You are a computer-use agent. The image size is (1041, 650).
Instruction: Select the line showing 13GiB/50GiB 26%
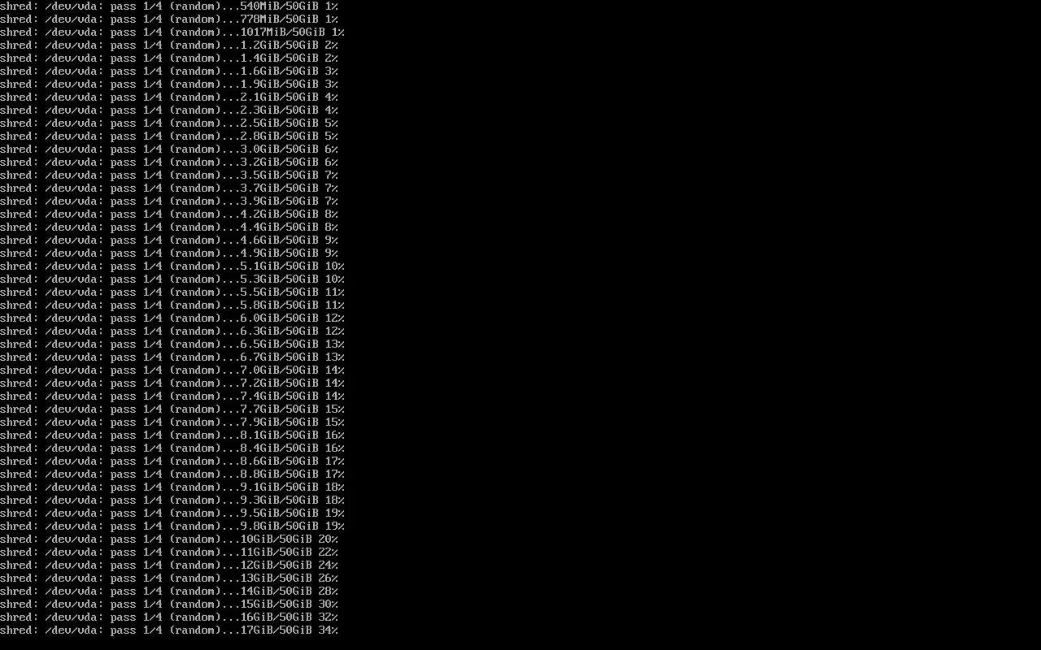click(x=169, y=578)
